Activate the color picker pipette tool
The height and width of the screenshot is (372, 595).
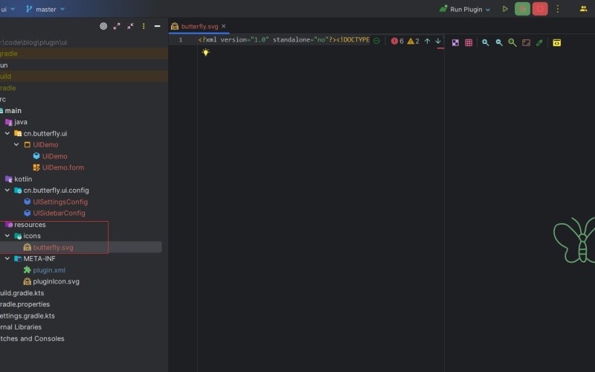pos(539,42)
